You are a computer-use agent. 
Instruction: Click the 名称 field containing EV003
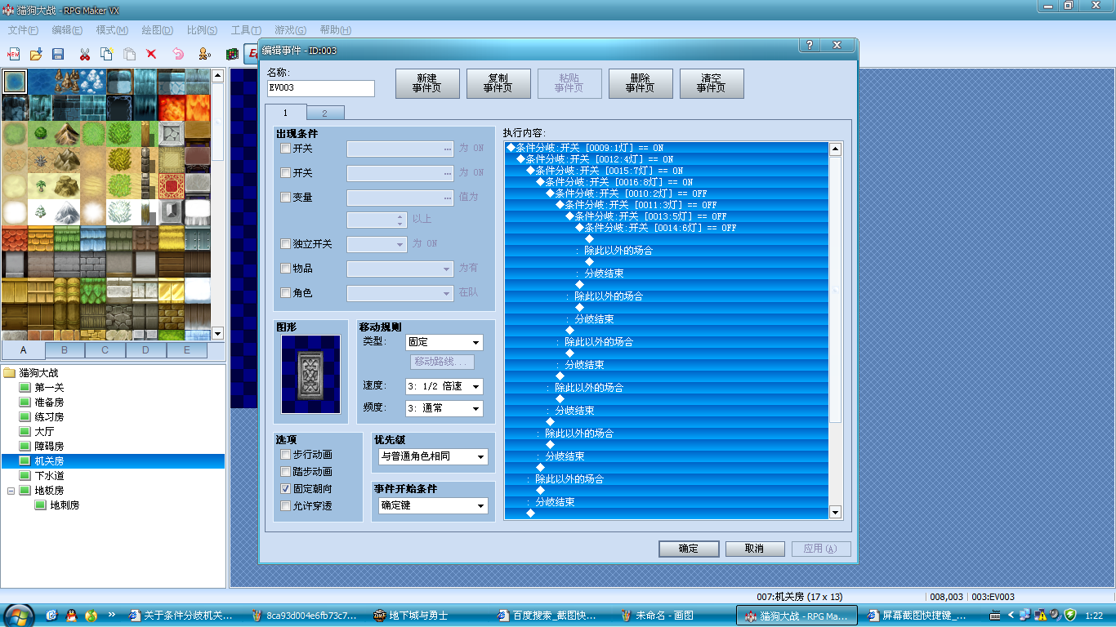[x=321, y=88]
